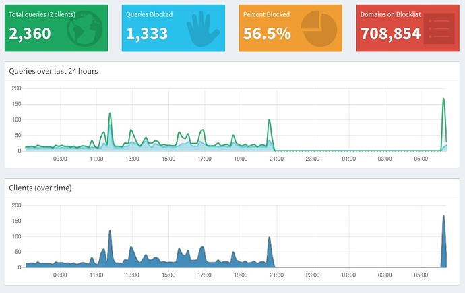465x293 pixels.
Task: Click the 13:00 axis label under Queries chart
Action: (132, 159)
